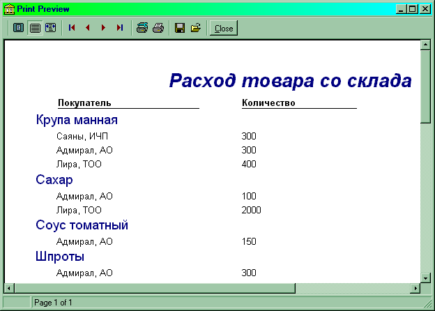Maximize the Print Preview window
Viewport: 435px width, 311px height.
click(x=413, y=9)
